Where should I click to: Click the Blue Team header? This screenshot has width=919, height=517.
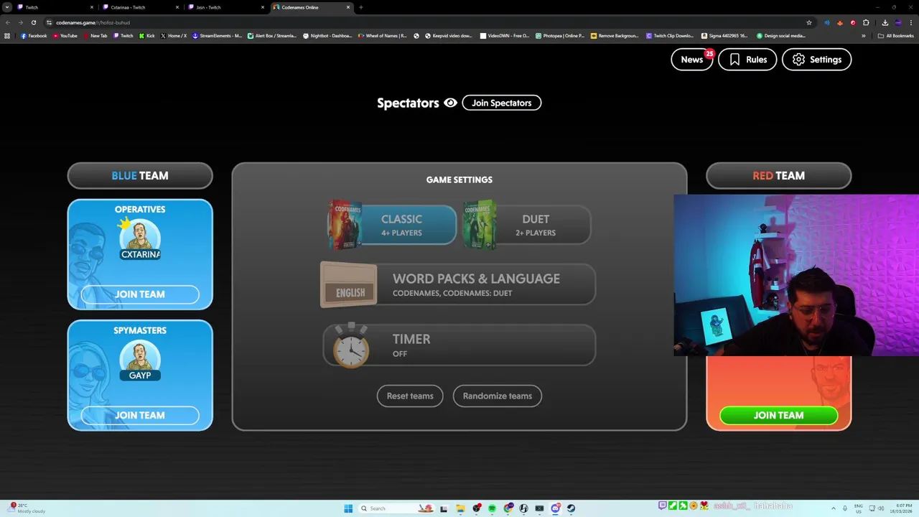140,176
